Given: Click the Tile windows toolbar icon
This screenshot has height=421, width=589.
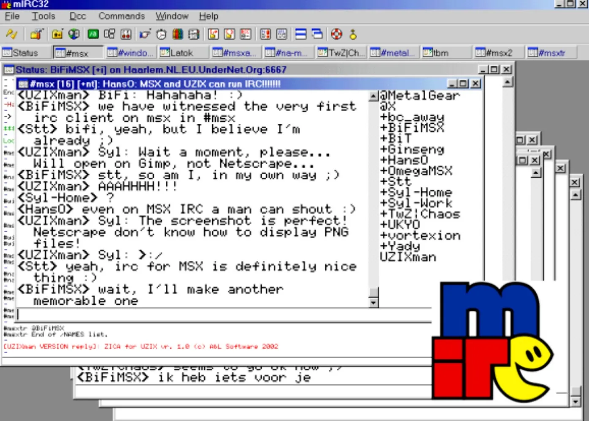Looking at the screenshot, I should coord(301,34).
